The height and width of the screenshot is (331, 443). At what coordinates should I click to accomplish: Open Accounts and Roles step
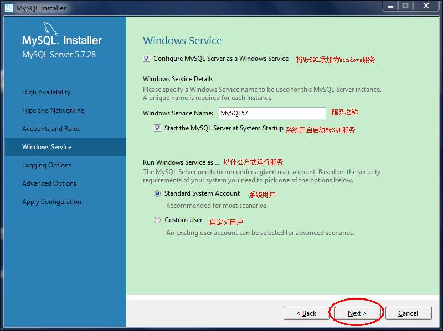(x=51, y=129)
